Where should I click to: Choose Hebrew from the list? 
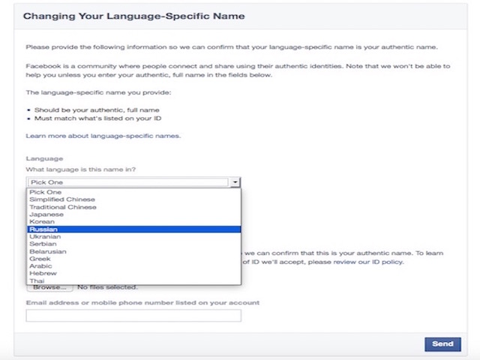click(x=133, y=273)
